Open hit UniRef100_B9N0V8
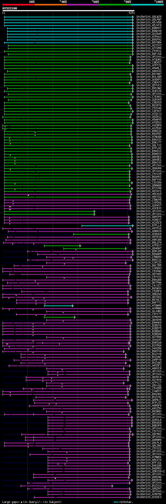 pyautogui.click(x=149, y=31)
